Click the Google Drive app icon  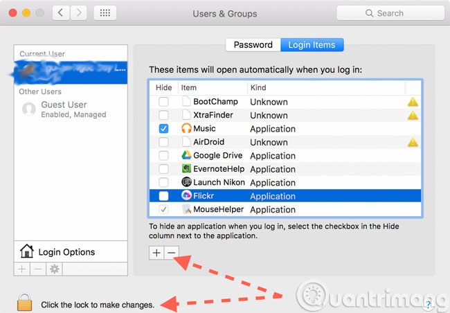[x=186, y=155]
